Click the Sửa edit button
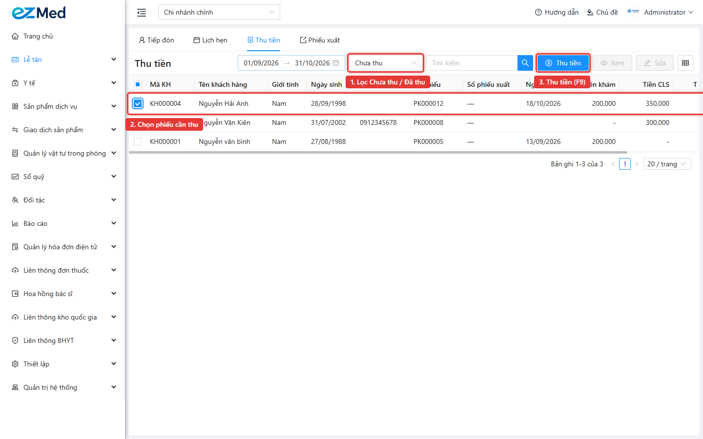This screenshot has height=439, width=703. pyautogui.click(x=655, y=63)
